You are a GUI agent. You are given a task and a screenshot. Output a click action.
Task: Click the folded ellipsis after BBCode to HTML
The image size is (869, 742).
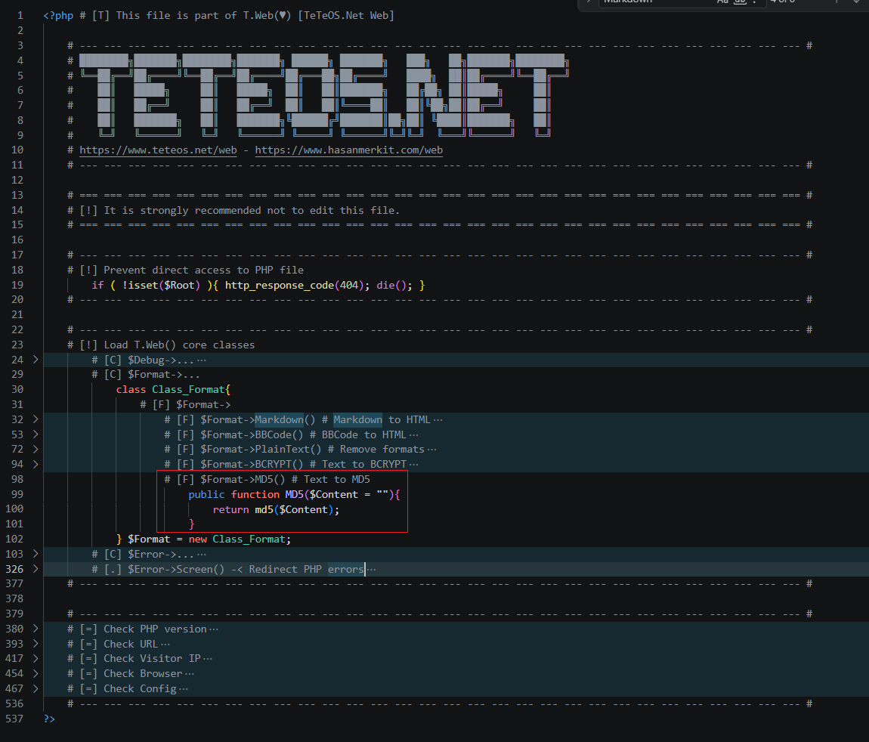[413, 435]
